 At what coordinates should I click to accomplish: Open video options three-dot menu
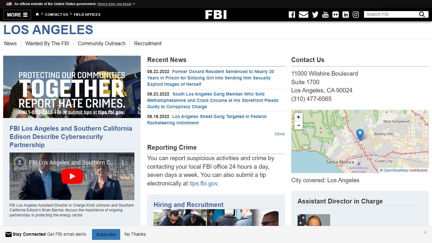point(123,163)
